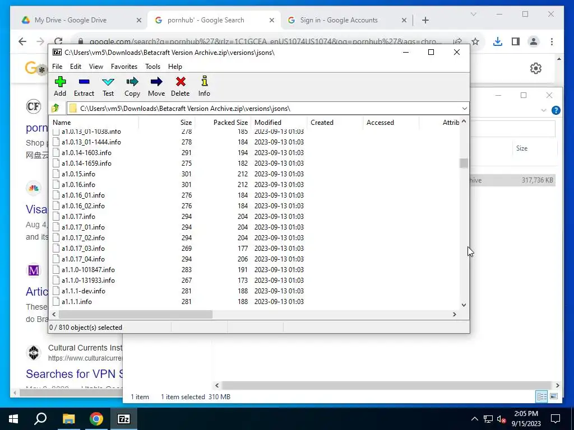Show hidden system tray icons

click(474, 419)
